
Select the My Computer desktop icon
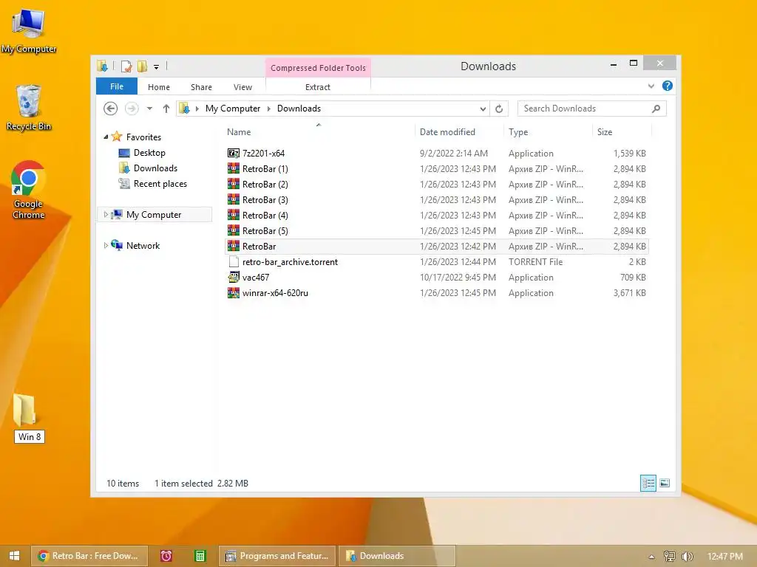pos(29,31)
